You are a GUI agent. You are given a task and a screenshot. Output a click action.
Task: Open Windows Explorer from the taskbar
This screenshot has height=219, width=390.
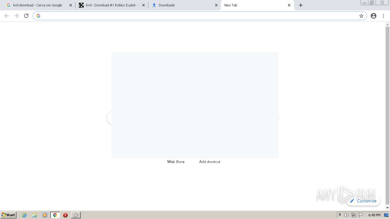(34, 215)
